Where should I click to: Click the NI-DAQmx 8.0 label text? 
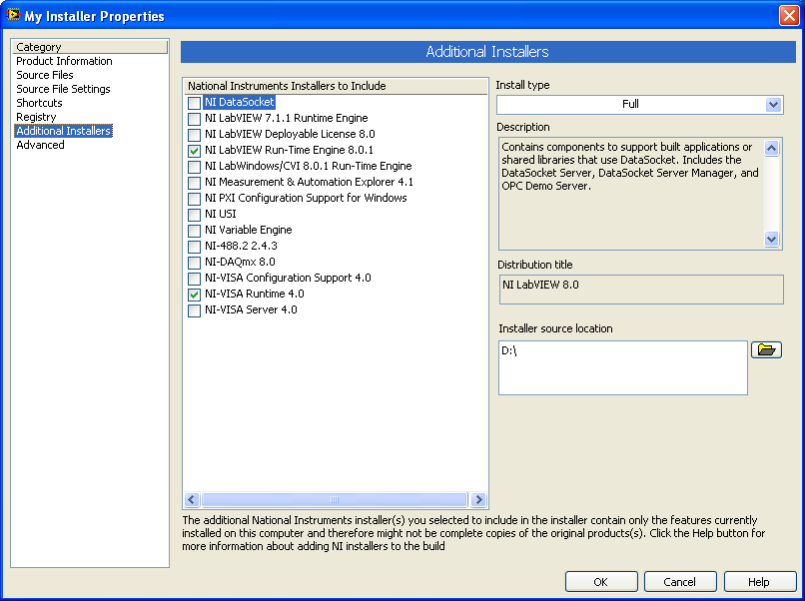click(x=240, y=262)
